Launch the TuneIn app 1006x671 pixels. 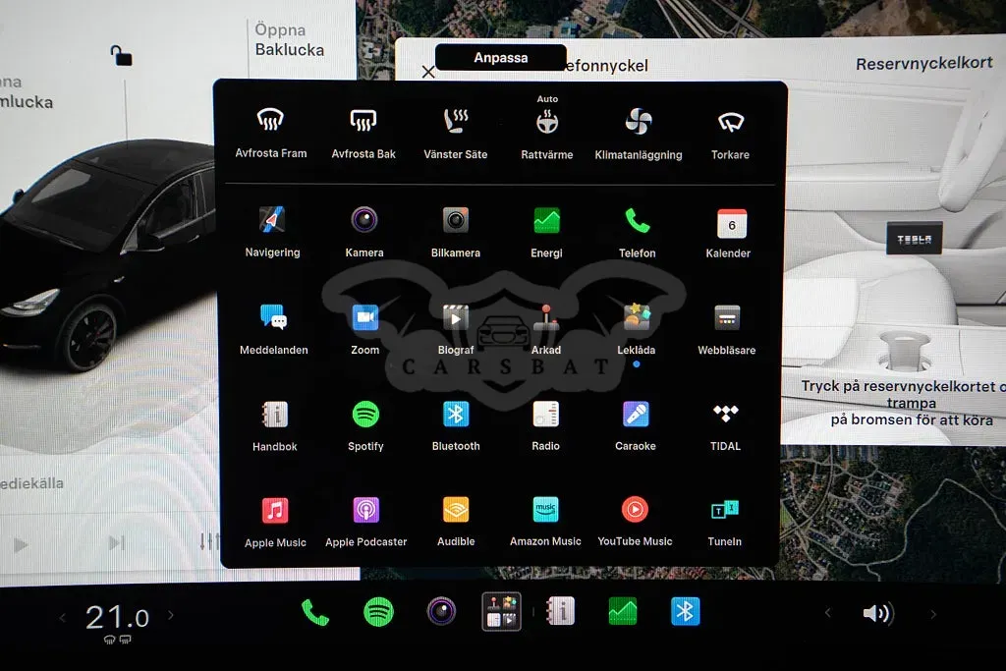[725, 523]
